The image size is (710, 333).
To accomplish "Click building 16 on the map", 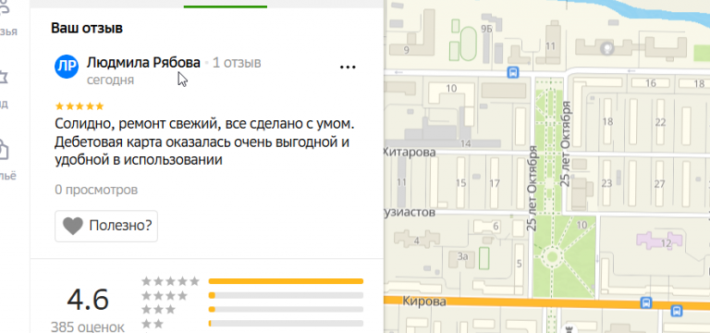I will tap(650, 83).
